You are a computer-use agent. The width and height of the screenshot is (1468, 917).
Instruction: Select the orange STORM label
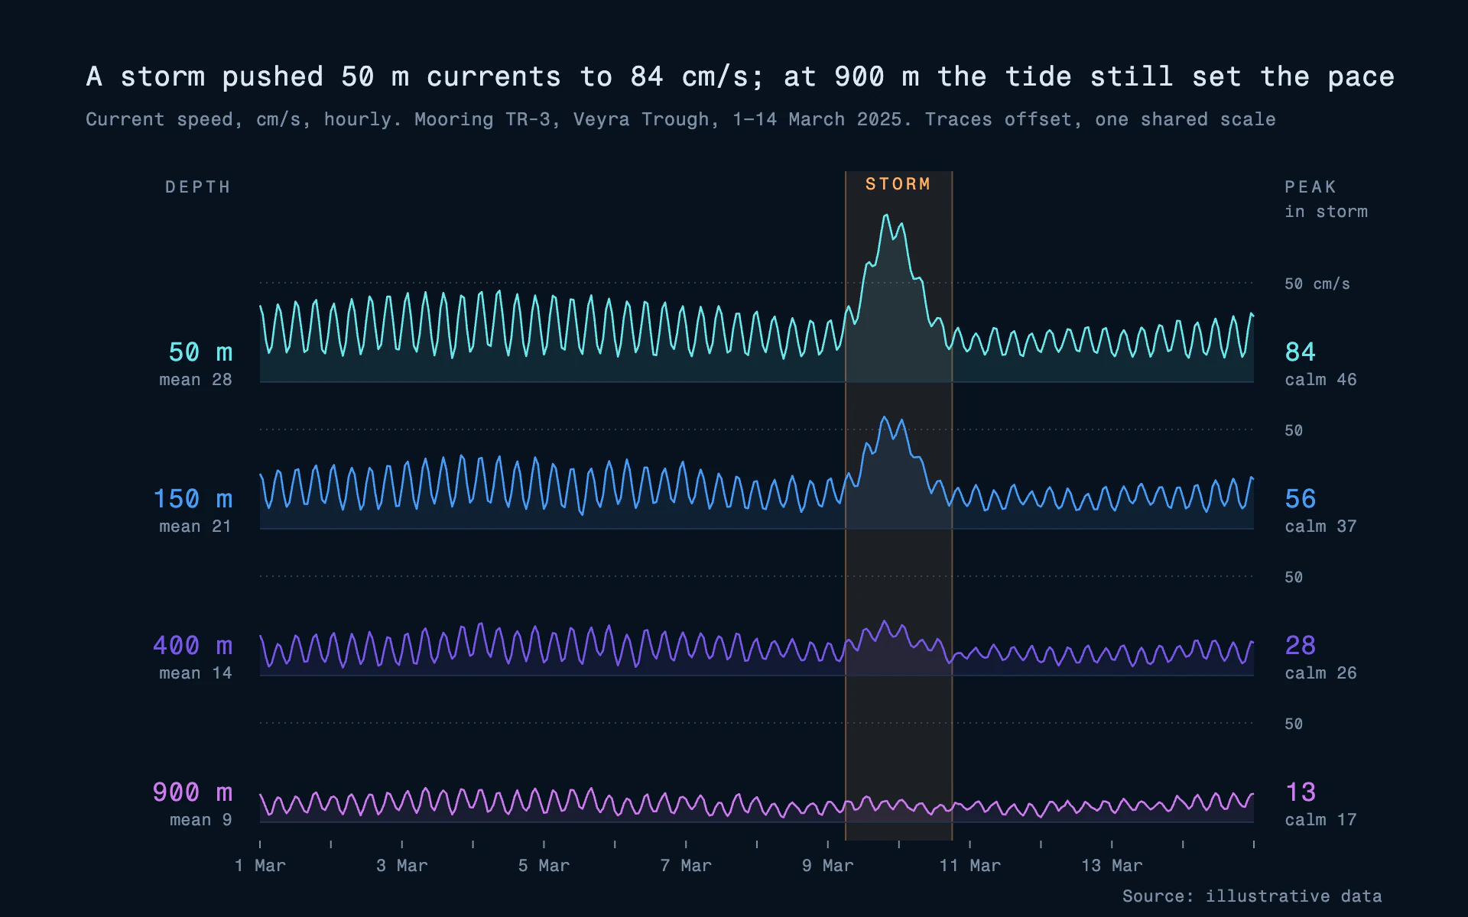tap(898, 184)
